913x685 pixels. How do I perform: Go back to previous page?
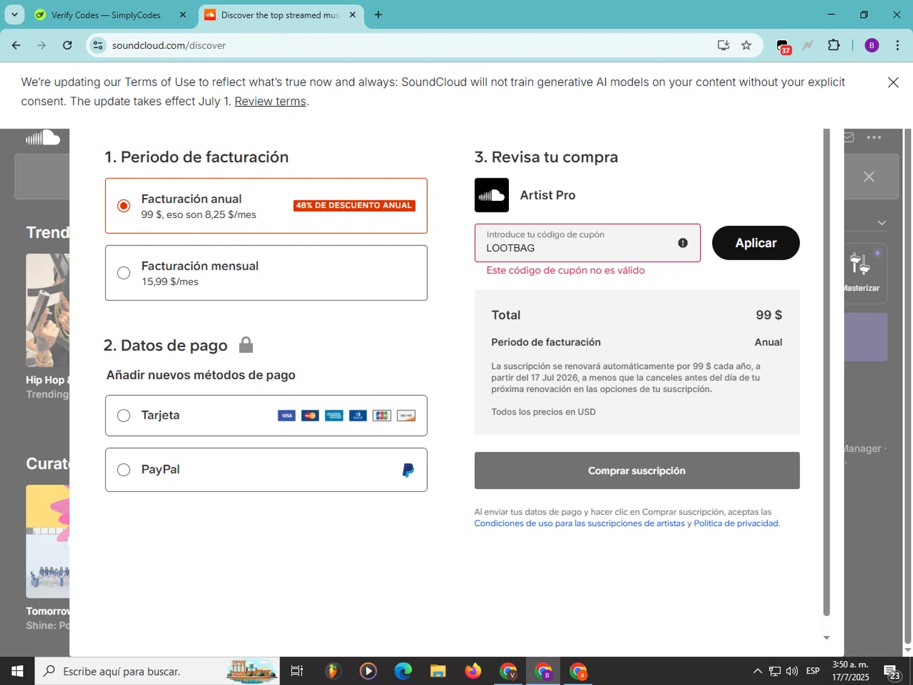tap(16, 45)
